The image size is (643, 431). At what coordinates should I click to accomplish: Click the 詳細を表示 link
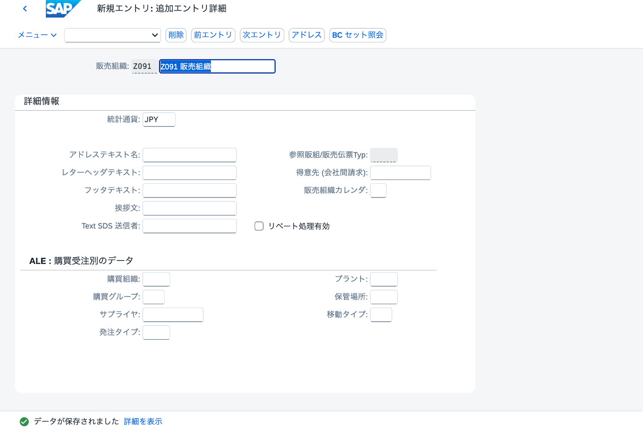click(143, 422)
